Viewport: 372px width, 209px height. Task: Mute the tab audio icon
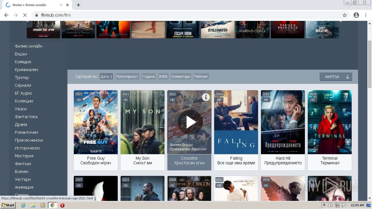point(61,5)
